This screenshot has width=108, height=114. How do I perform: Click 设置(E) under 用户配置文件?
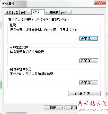tap(89, 61)
